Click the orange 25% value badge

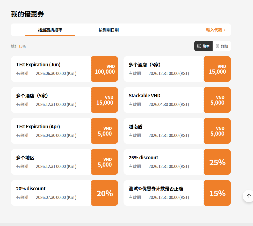(x=217, y=162)
